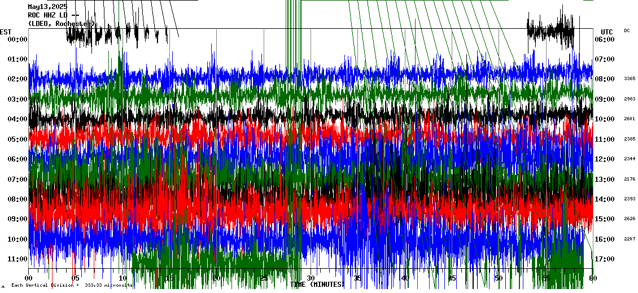The width and height of the screenshot is (638, 293).
Task: Select the 08:00 EST time label
Action: coord(18,199)
